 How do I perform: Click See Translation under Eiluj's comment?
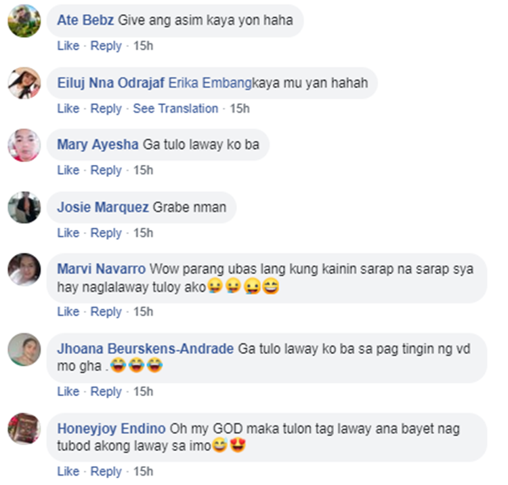pyautogui.click(x=175, y=109)
